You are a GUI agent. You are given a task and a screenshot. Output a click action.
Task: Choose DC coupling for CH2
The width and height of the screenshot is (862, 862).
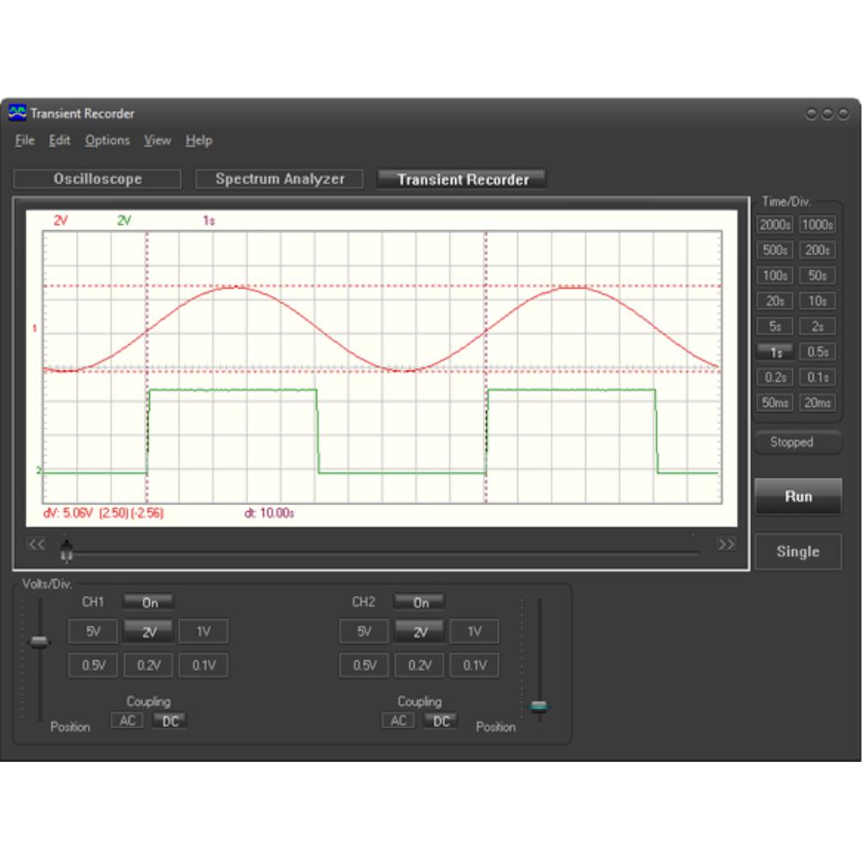[x=440, y=721]
